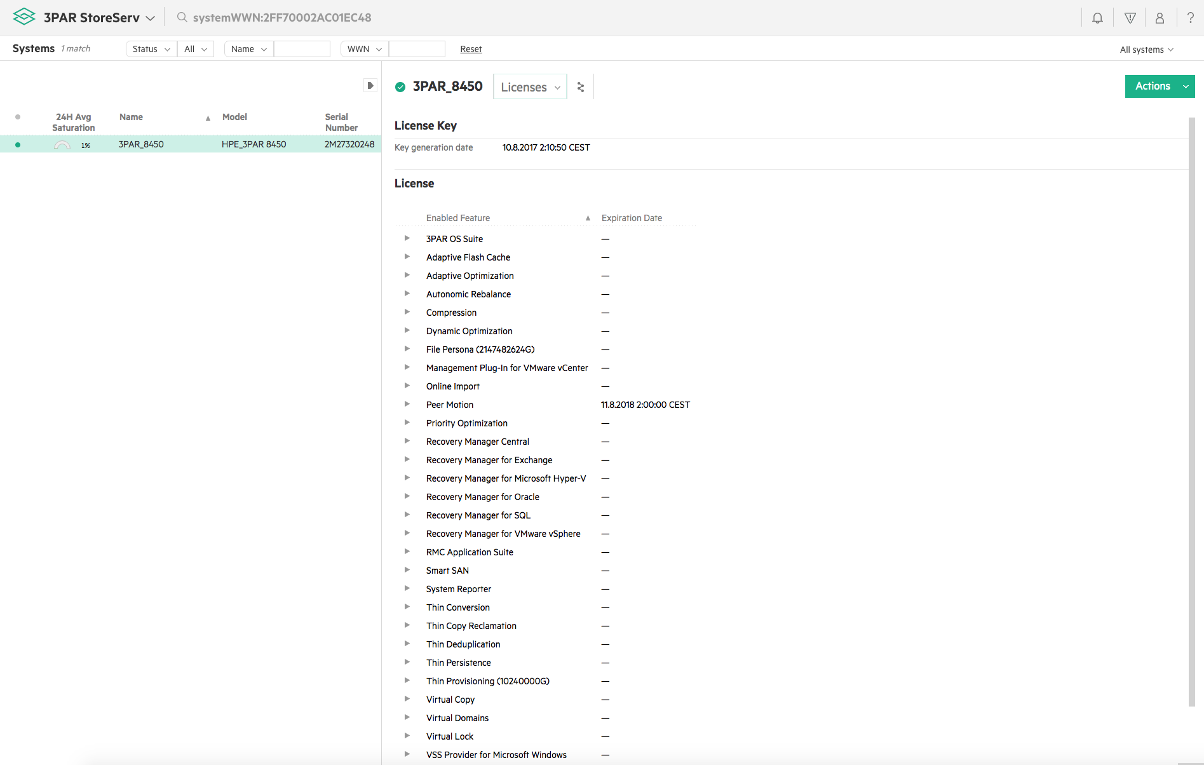Expand the Adaptive Flash Cache row
This screenshot has height=765, width=1204.
[x=407, y=257]
